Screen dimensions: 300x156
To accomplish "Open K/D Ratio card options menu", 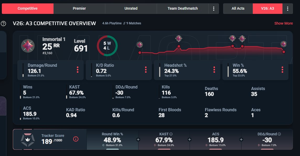I will point(146,70).
